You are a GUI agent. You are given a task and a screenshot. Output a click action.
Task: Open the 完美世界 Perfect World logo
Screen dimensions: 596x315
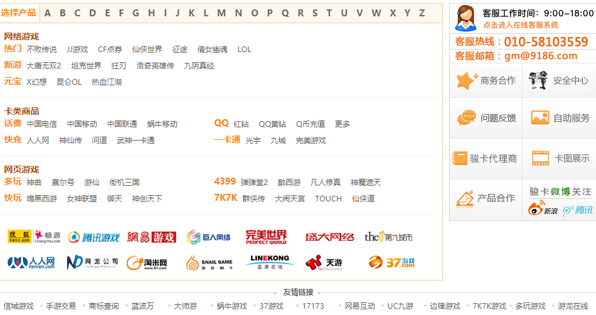[x=266, y=237]
